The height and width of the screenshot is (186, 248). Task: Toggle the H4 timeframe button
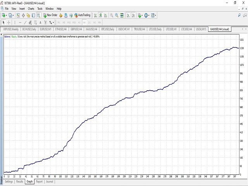point(84,22)
